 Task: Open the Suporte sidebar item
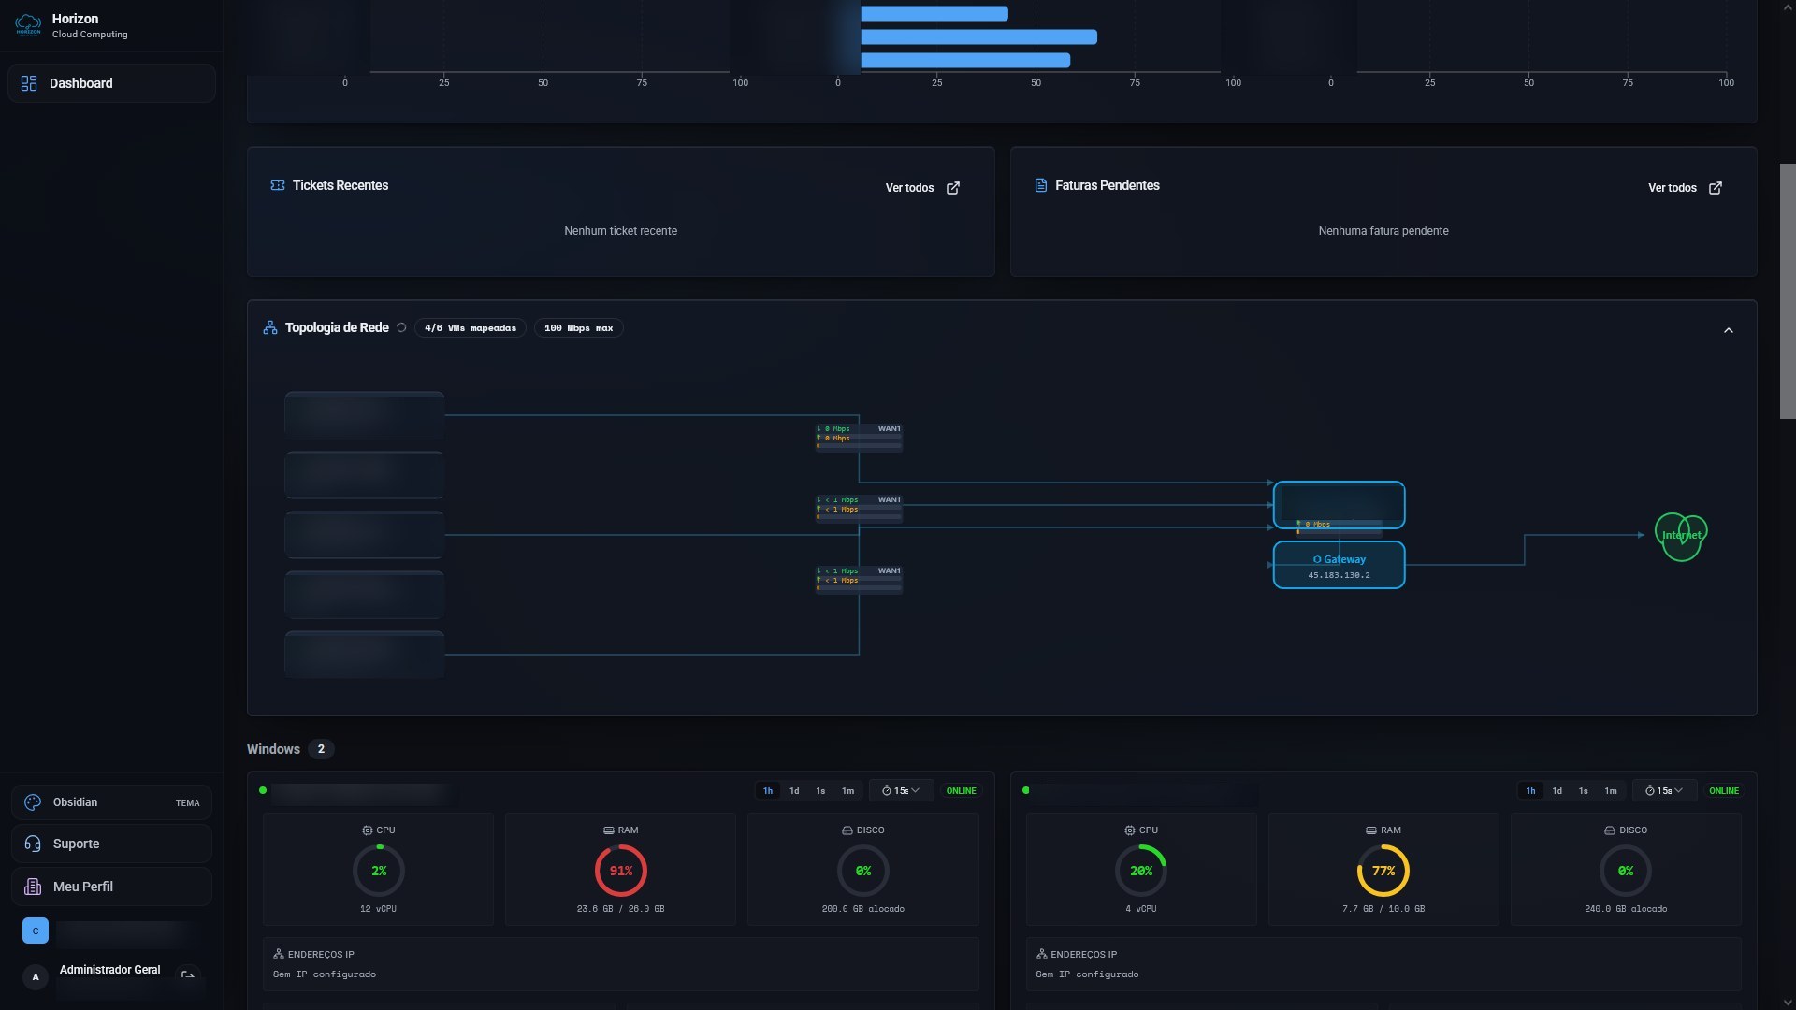(x=111, y=844)
